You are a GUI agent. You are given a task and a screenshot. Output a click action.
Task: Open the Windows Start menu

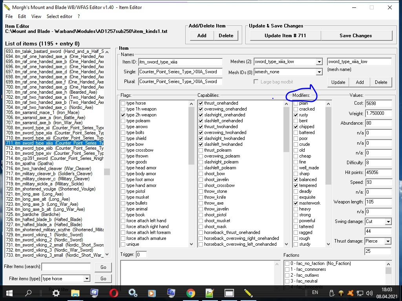click(9, 293)
